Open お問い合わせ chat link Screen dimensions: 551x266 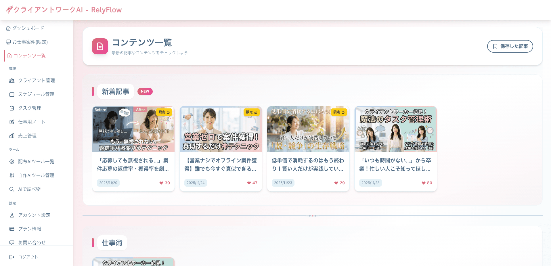pyautogui.click(x=32, y=242)
